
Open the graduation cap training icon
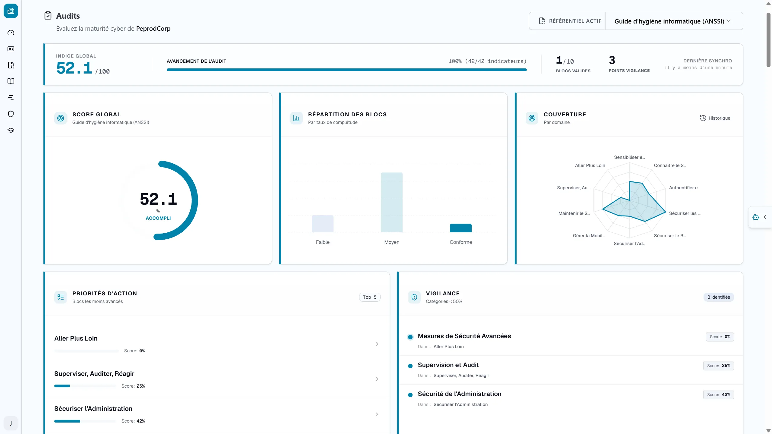click(11, 130)
